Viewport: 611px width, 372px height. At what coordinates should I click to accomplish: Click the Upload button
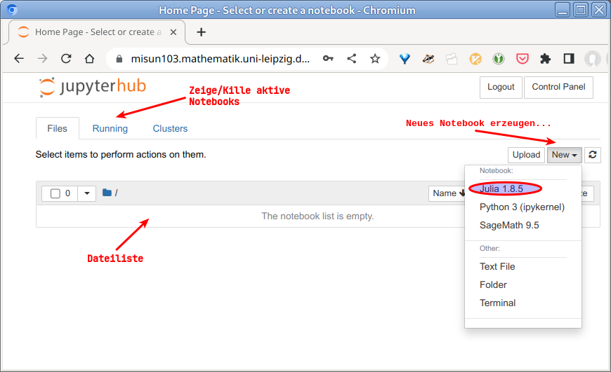point(526,155)
